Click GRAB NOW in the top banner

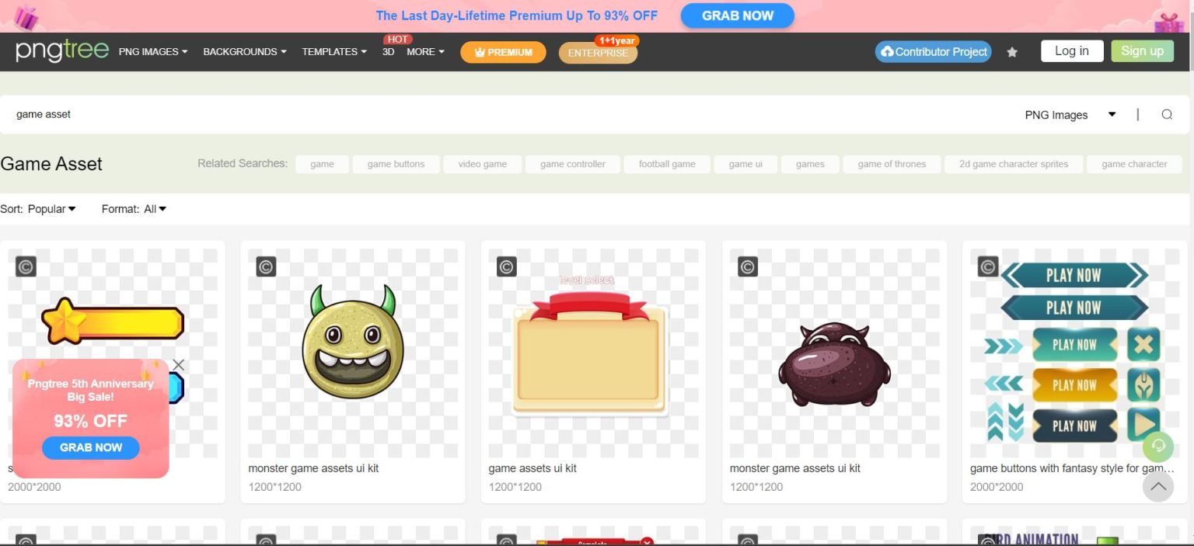pyautogui.click(x=736, y=16)
